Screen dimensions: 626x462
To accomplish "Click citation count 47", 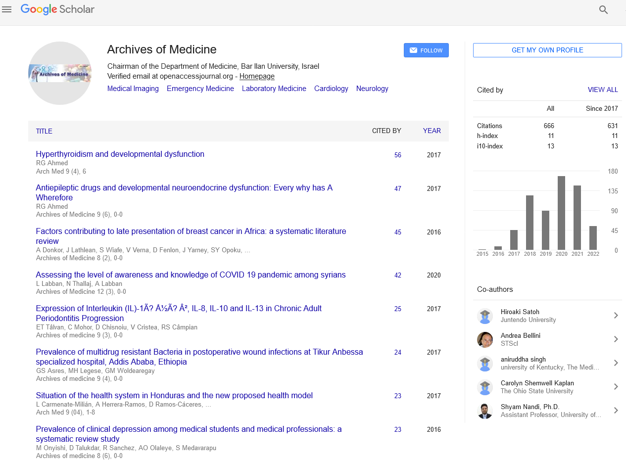I will click(398, 189).
